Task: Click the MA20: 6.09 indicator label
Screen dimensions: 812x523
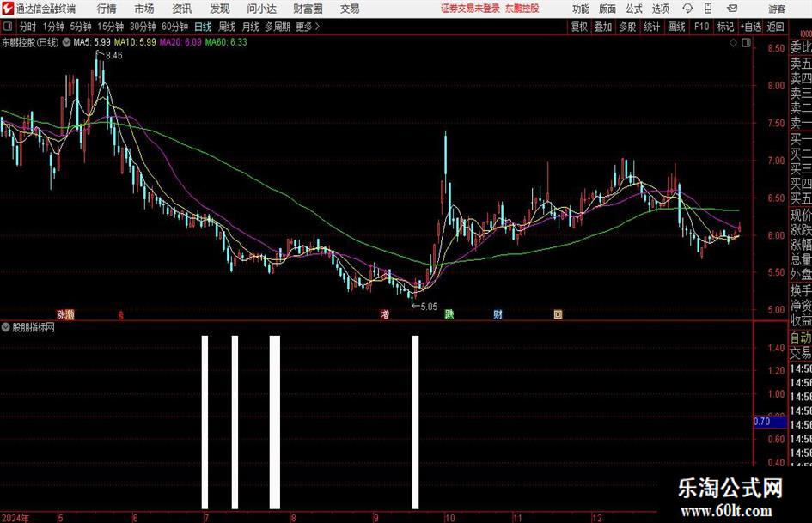Action: coord(180,42)
